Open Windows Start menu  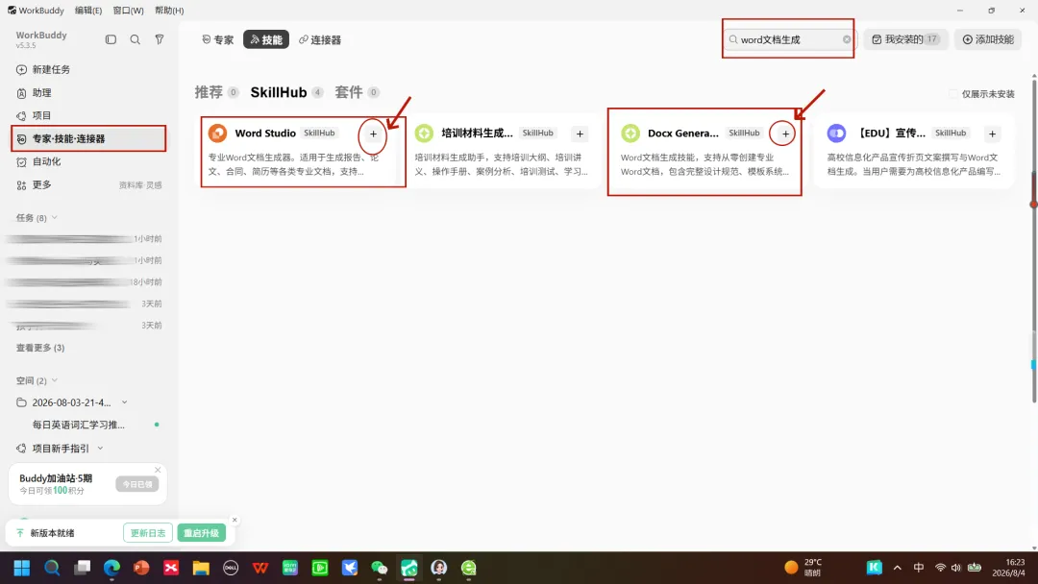point(22,568)
